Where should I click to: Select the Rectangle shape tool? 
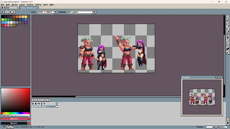228,45
